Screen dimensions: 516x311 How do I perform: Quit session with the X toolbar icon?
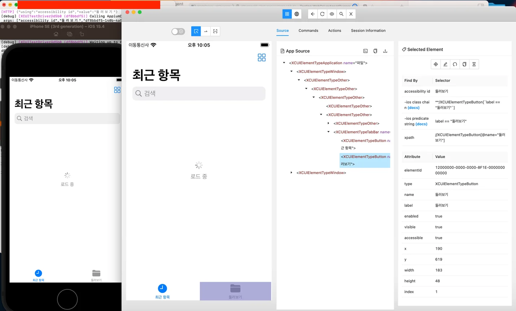click(351, 14)
